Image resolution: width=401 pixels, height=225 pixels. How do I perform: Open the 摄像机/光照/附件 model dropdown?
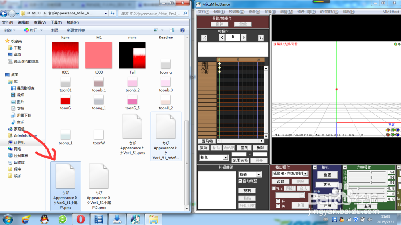pyautogui.click(x=306, y=174)
